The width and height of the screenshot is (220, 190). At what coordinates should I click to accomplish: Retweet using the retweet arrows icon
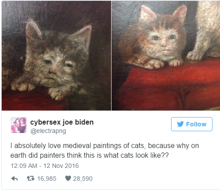(30, 179)
